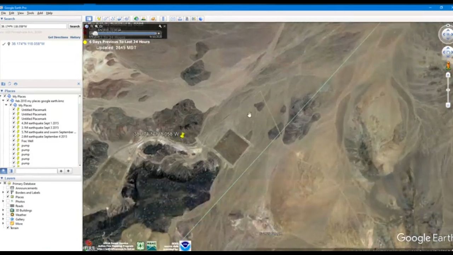Open the Add menu
Screen dimensions: 453x255
(40, 13)
